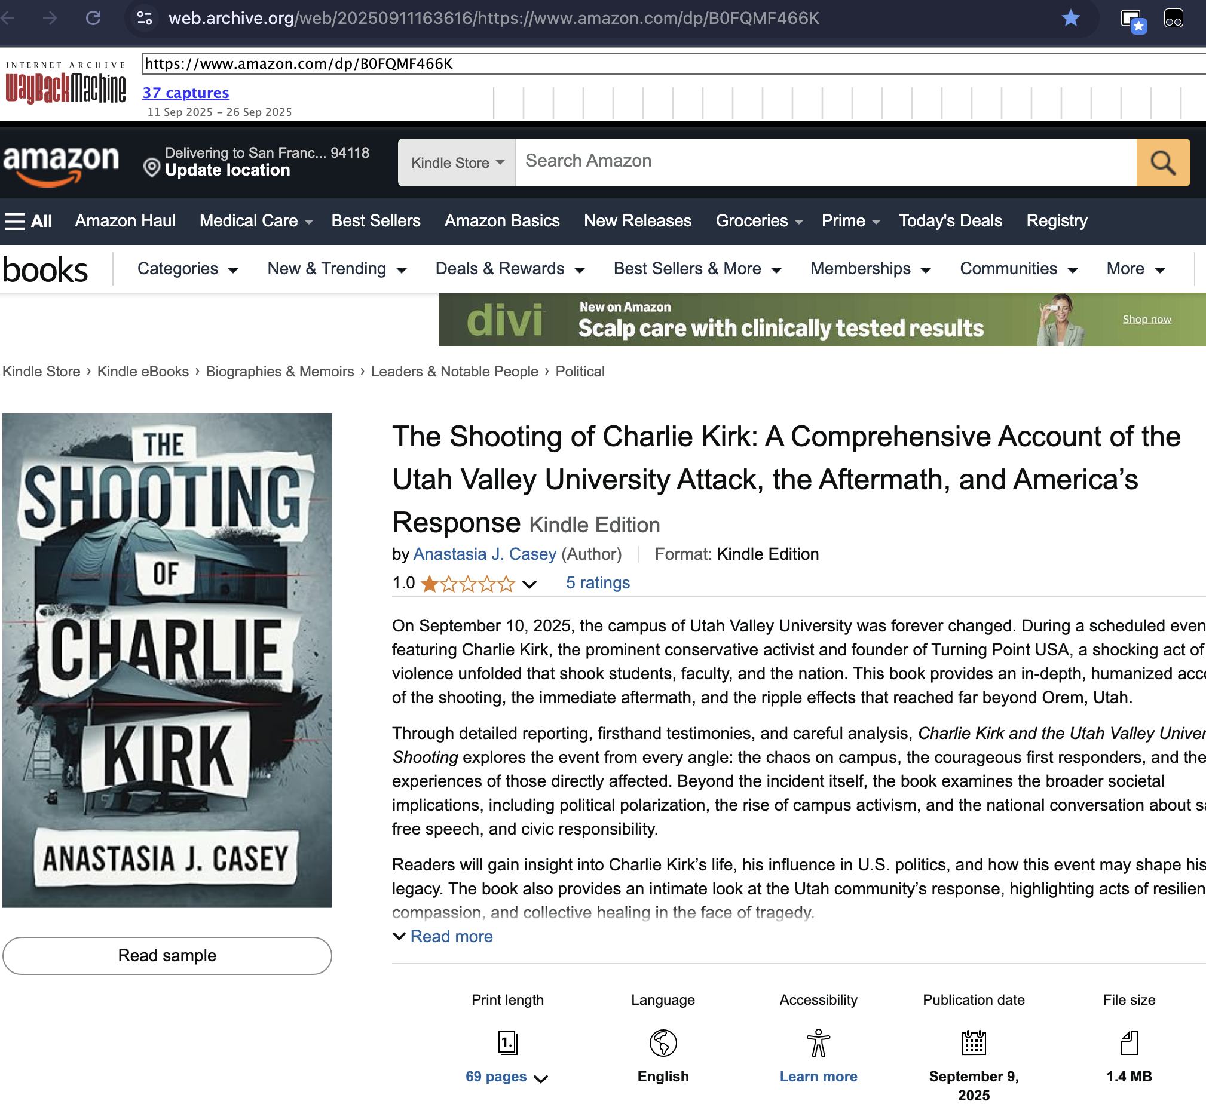This screenshot has width=1206, height=1104.
Task: Click the Wayback Machine logo
Action: pyautogui.click(x=65, y=84)
